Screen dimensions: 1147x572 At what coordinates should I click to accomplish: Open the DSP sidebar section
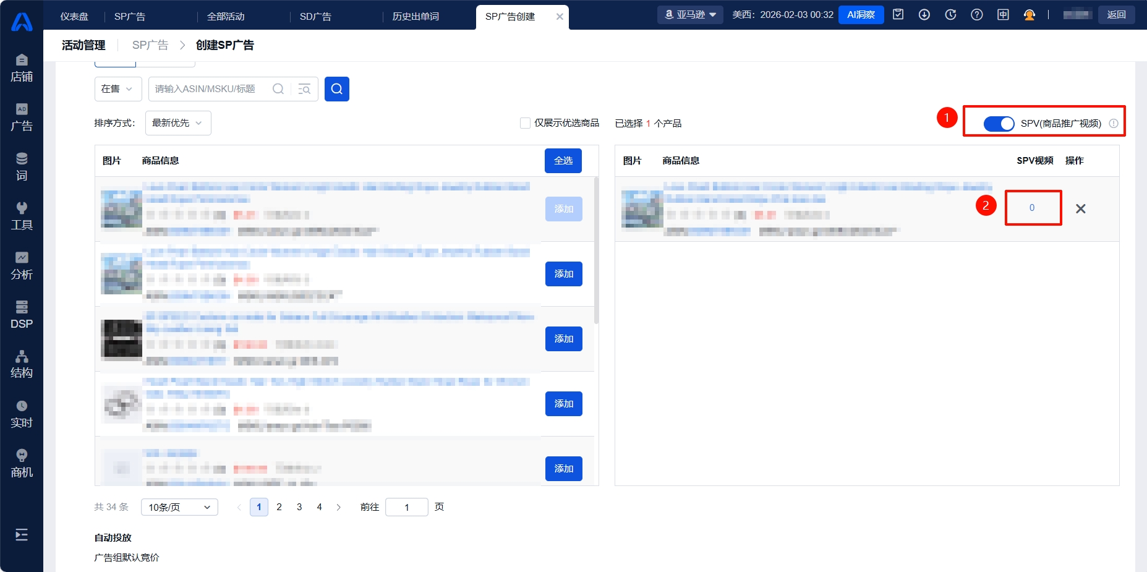coord(22,314)
